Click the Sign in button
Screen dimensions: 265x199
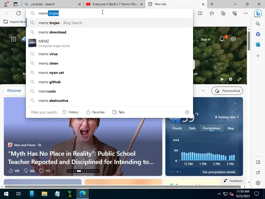point(205,39)
